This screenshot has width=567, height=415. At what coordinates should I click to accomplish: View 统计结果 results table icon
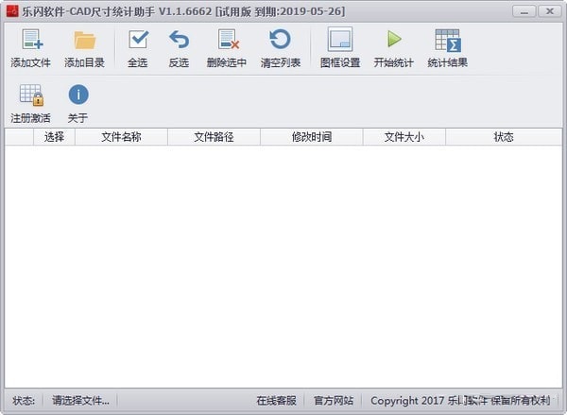[448, 40]
